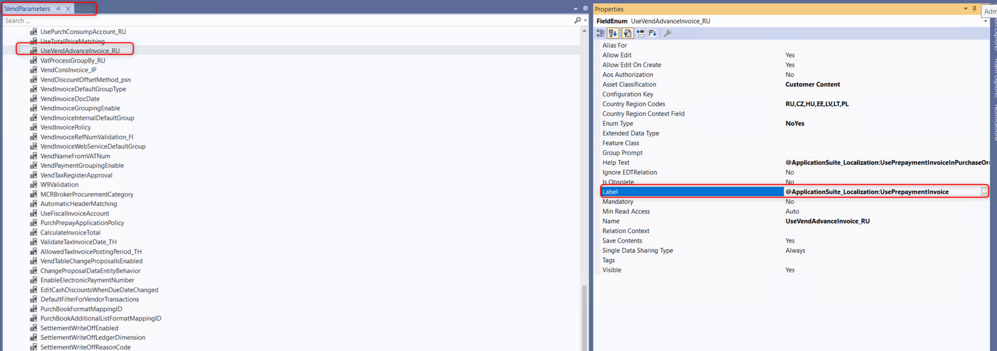
Task: Select VendInvoiceWebServiceDefaultGroup field
Action: click(93, 147)
